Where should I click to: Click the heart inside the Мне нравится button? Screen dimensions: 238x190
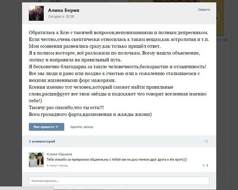coord(57,127)
